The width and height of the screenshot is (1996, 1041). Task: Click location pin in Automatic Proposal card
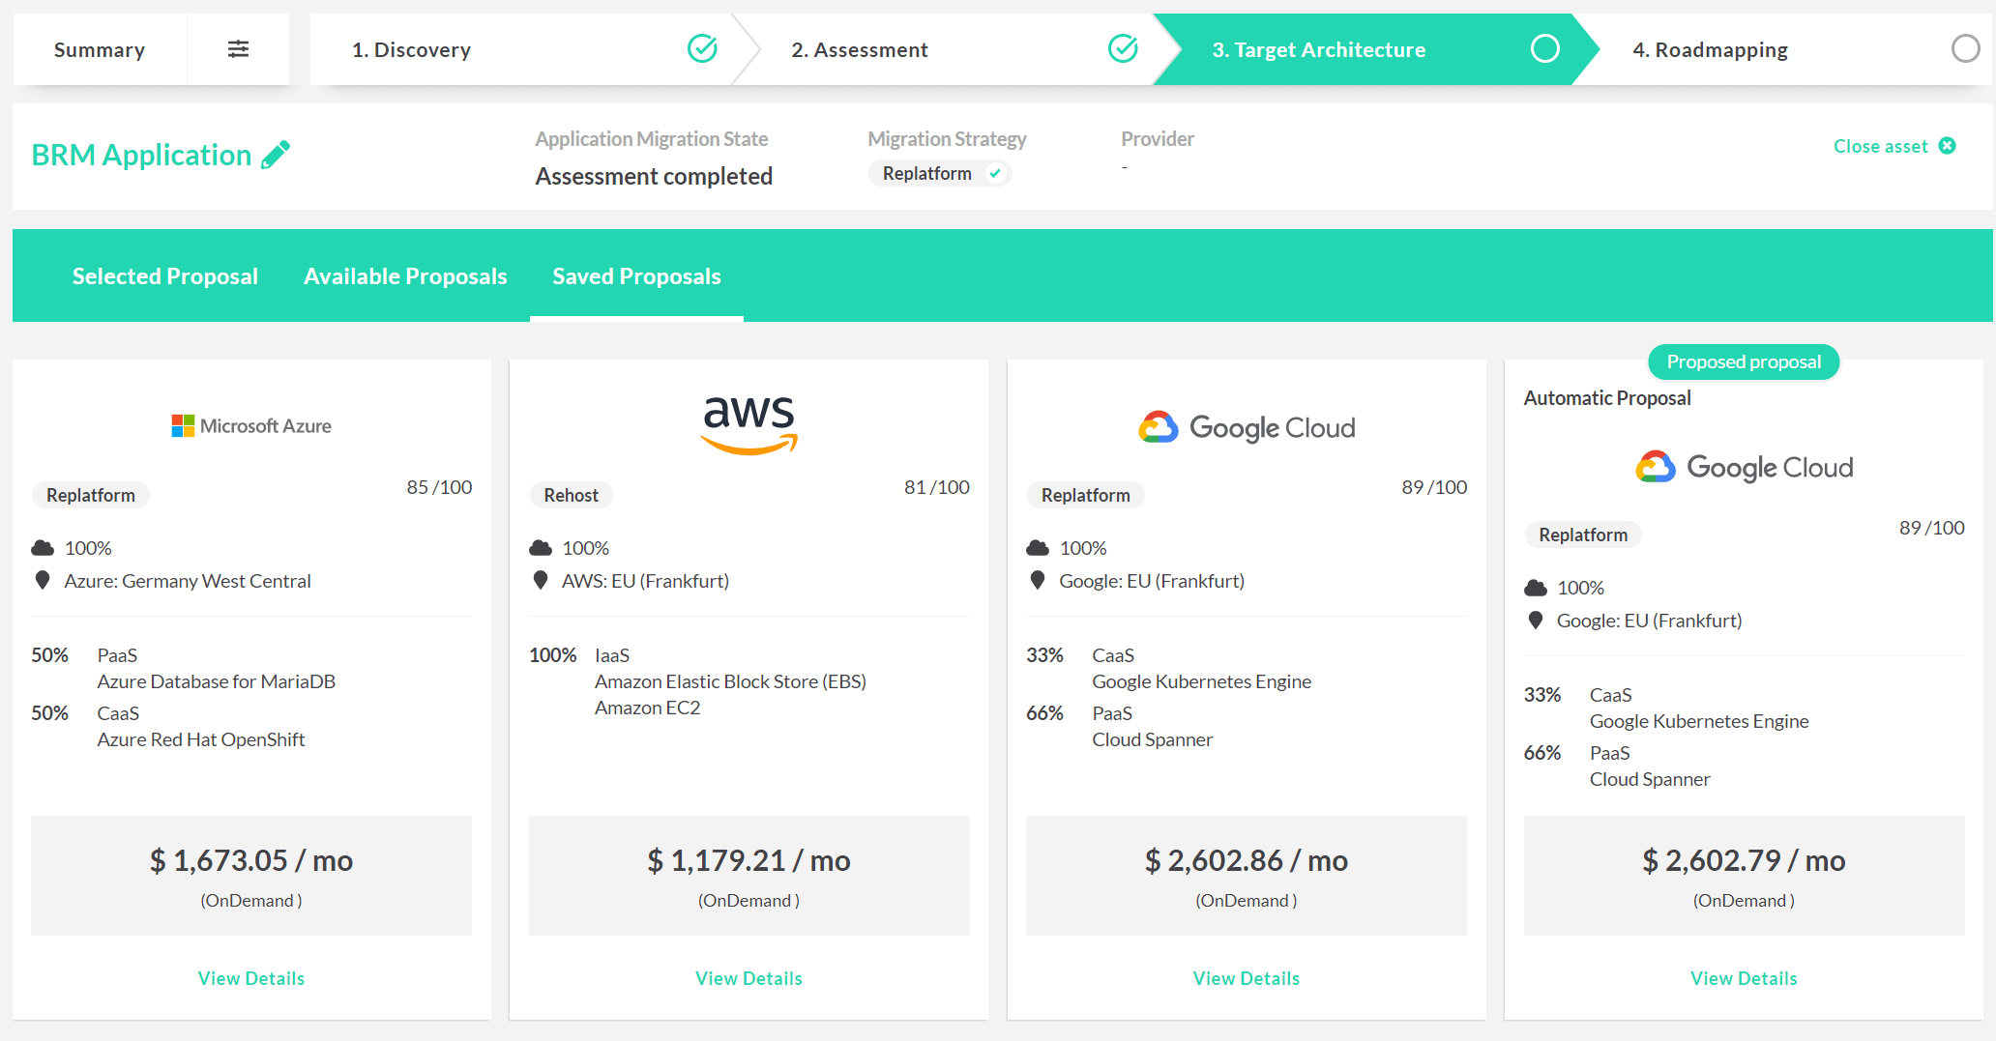click(x=1536, y=620)
